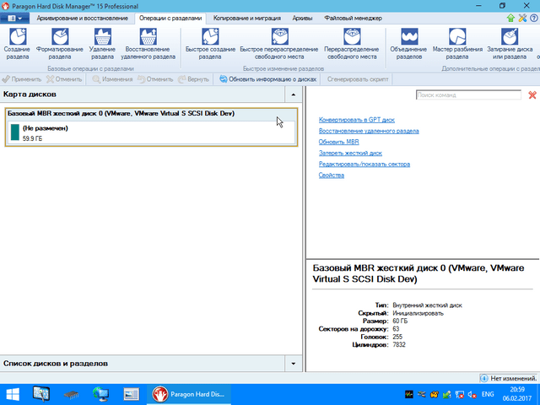The height and width of the screenshot is (405, 540).
Task: Click the Создание раздела icon
Action: click(16, 37)
